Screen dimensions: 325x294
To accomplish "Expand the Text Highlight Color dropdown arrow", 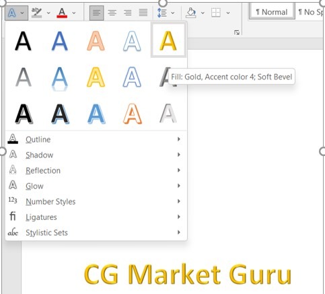I will point(48,13).
